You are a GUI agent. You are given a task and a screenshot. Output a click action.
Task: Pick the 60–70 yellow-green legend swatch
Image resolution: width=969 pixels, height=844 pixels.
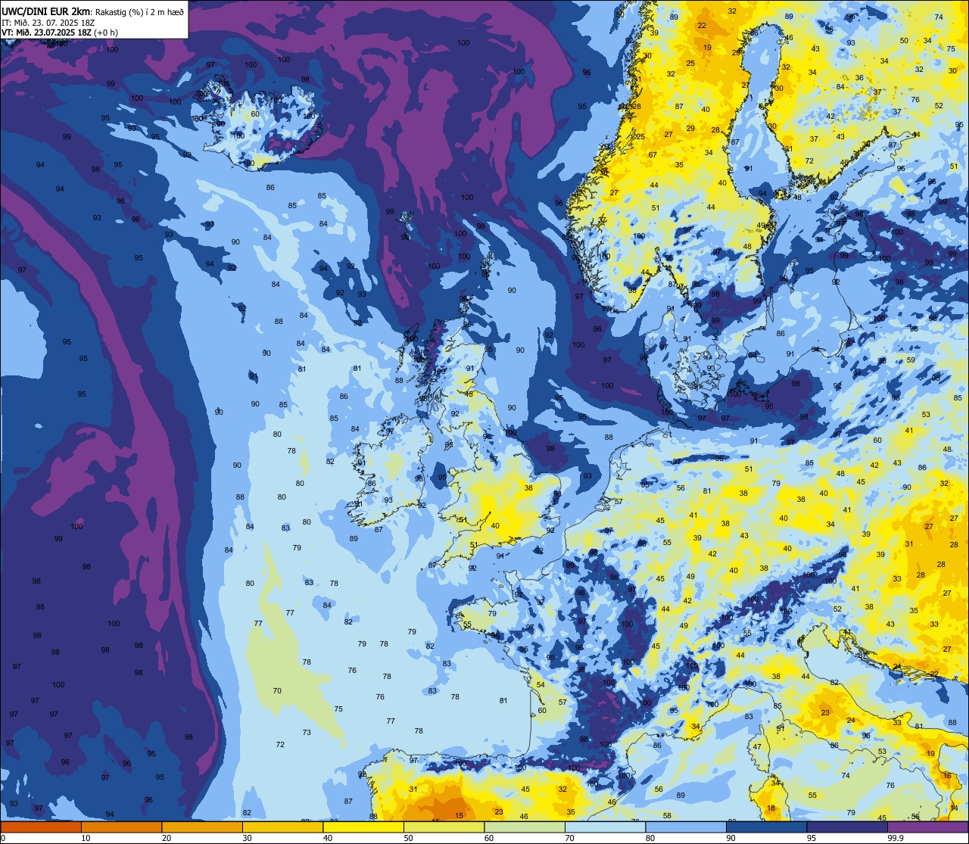pos(525,827)
